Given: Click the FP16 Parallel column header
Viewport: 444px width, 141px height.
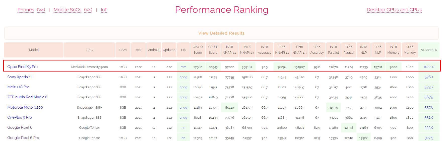Looking at the screenshot, I should pos(349,50).
